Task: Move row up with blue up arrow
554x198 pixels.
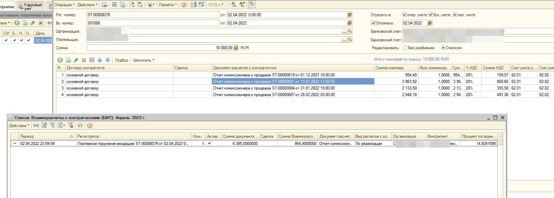Action: click(x=100, y=60)
